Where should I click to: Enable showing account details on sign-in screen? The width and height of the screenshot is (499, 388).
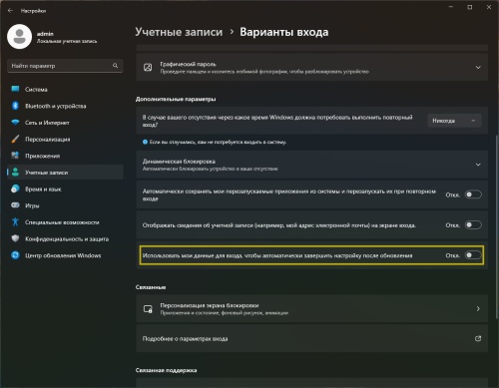(x=473, y=225)
